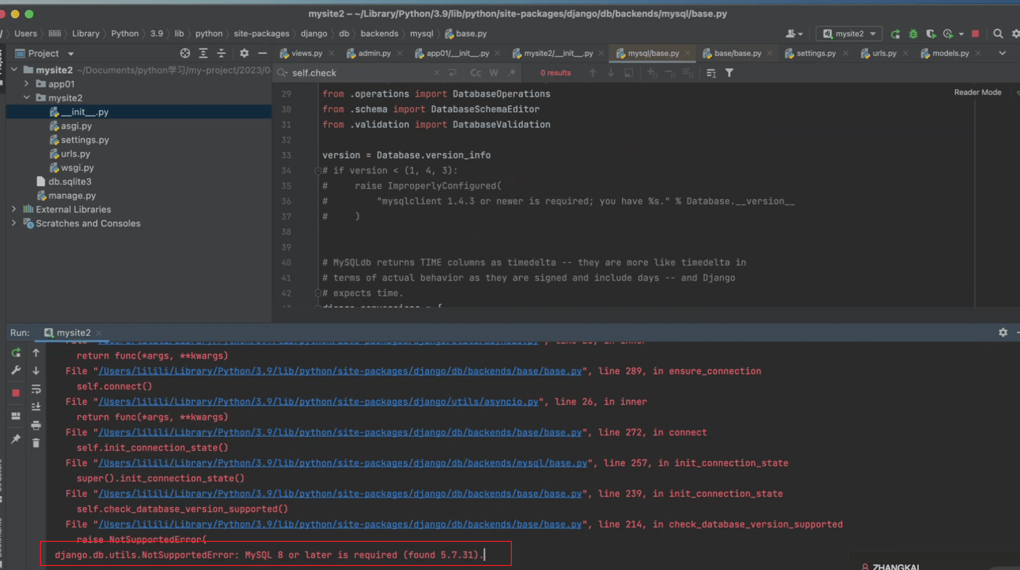Switch to models.py tab

tap(950, 53)
